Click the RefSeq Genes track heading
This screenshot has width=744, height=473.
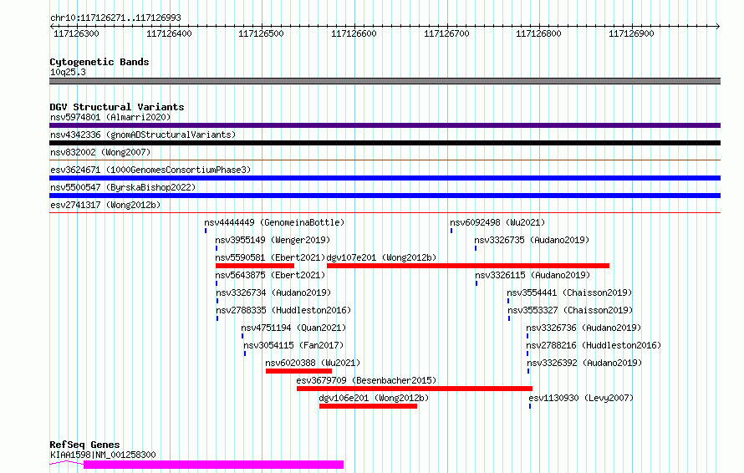tap(84, 445)
